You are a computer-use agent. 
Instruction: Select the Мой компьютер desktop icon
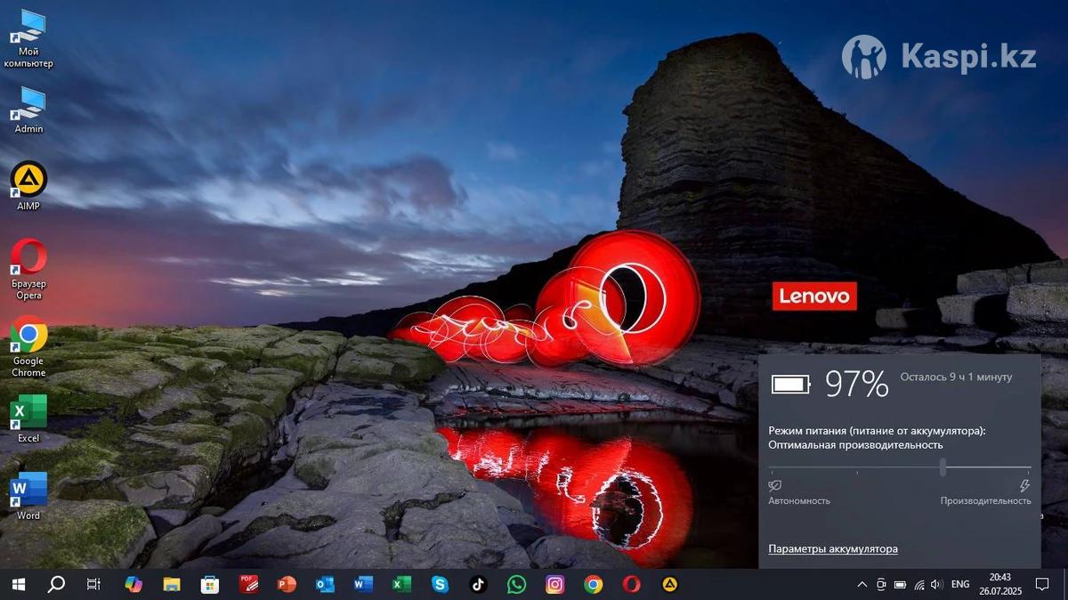coord(28,38)
